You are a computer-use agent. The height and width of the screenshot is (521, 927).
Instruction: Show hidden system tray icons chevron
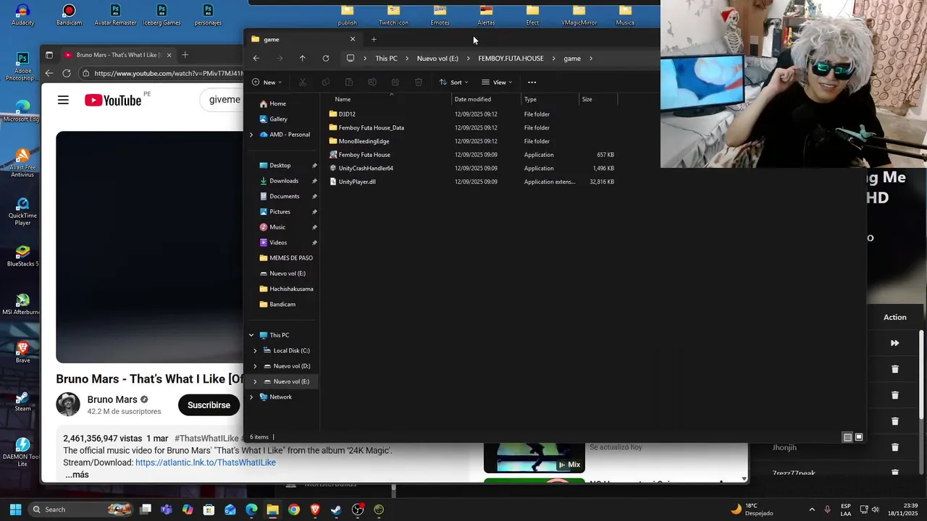pyautogui.click(x=812, y=509)
